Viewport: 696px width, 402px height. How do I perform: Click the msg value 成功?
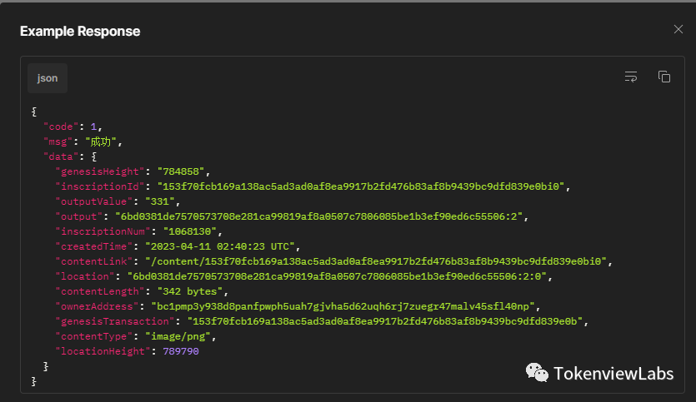click(100, 141)
